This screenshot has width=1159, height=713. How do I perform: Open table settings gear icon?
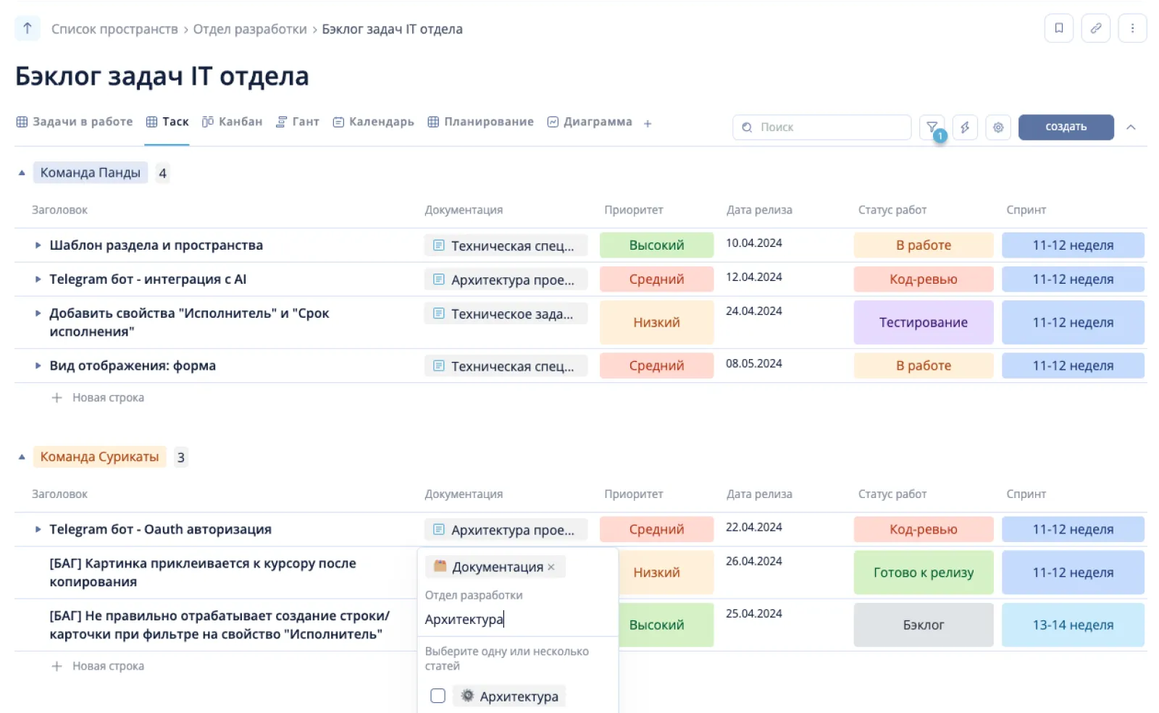998,127
